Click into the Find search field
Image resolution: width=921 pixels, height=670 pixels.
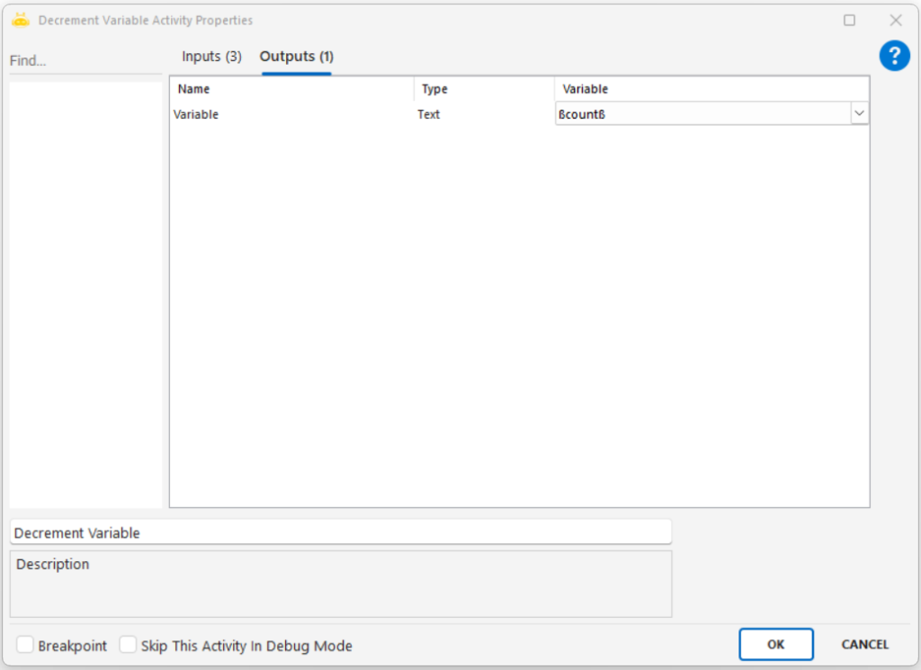point(85,61)
